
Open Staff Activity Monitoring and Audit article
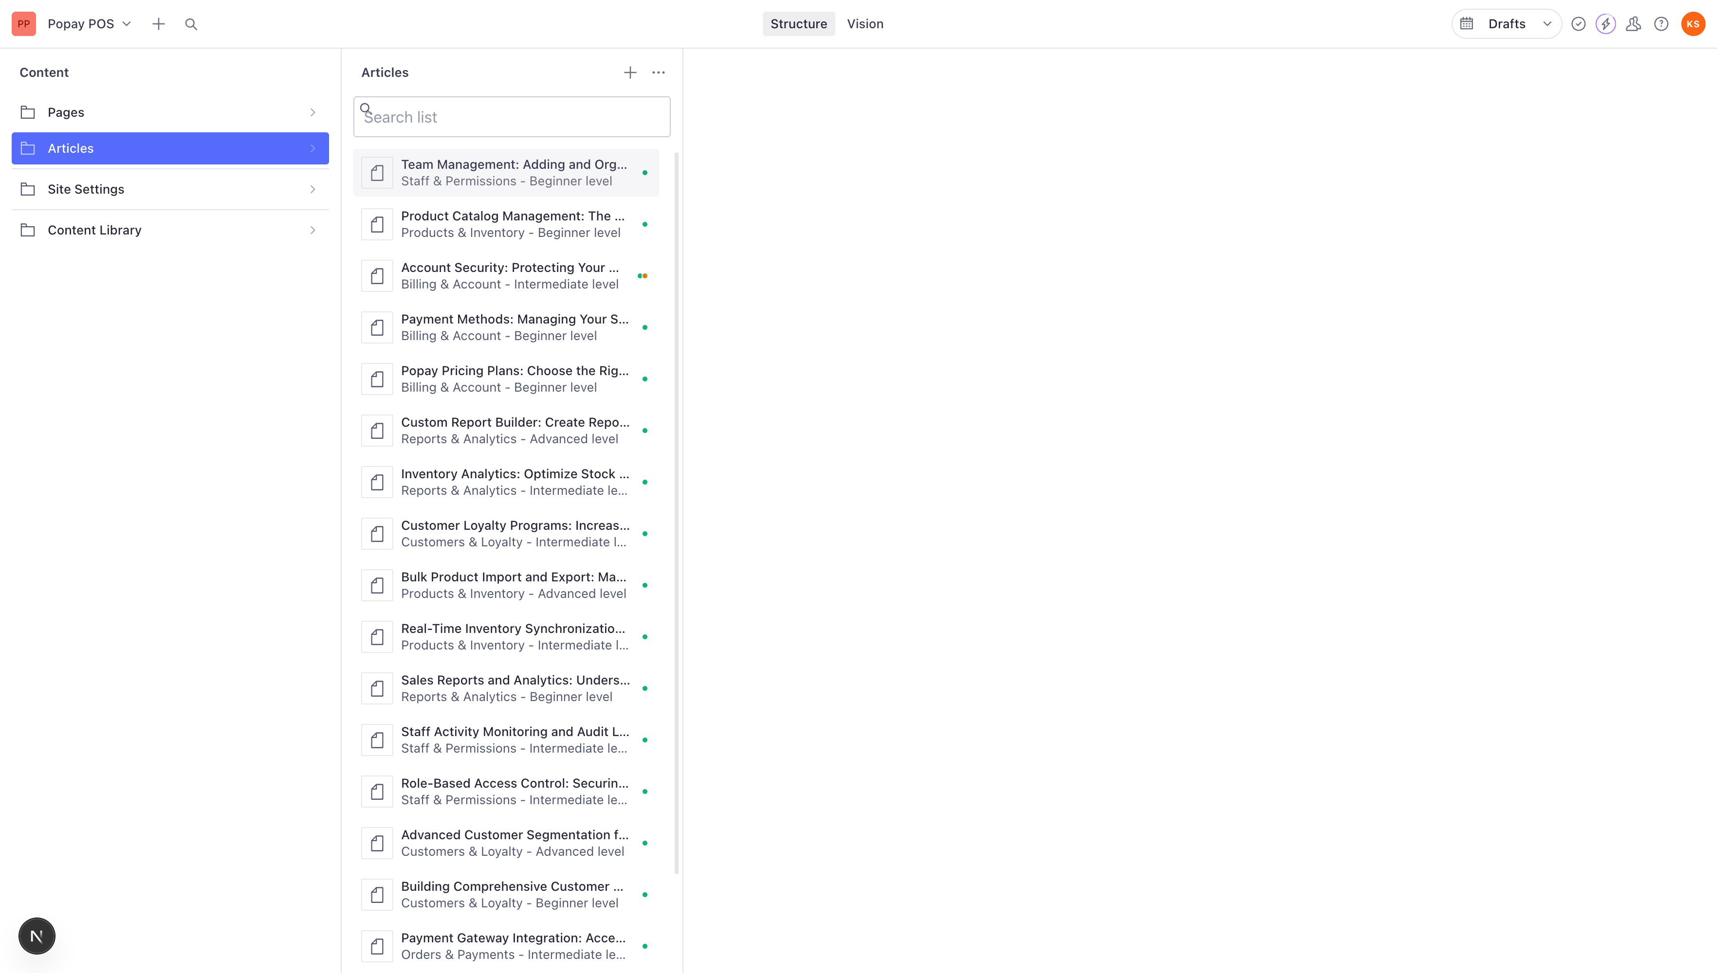(x=506, y=741)
